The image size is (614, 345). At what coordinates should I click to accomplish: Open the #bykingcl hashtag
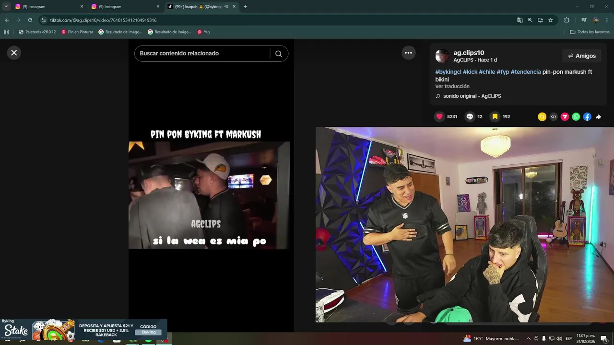pos(448,72)
